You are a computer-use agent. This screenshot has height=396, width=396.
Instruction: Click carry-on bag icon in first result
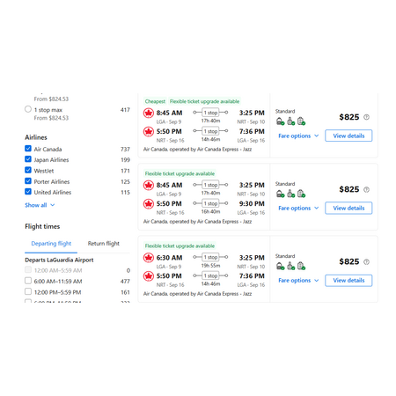click(291, 121)
